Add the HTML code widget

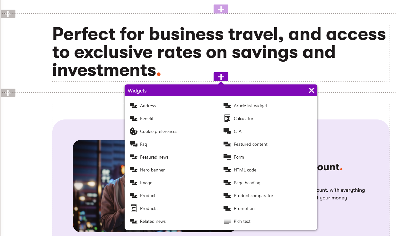pyautogui.click(x=245, y=170)
